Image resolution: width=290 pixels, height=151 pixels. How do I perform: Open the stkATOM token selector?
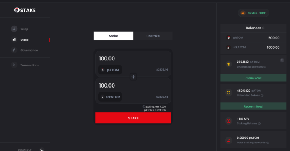click(110, 97)
